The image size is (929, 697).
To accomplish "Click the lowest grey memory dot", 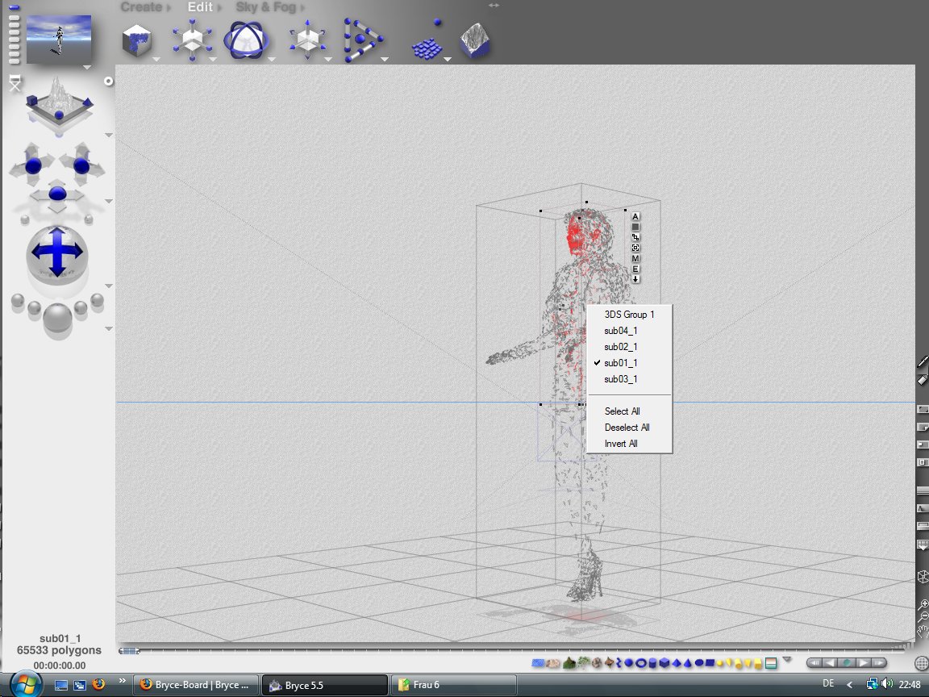I will pos(15,60).
